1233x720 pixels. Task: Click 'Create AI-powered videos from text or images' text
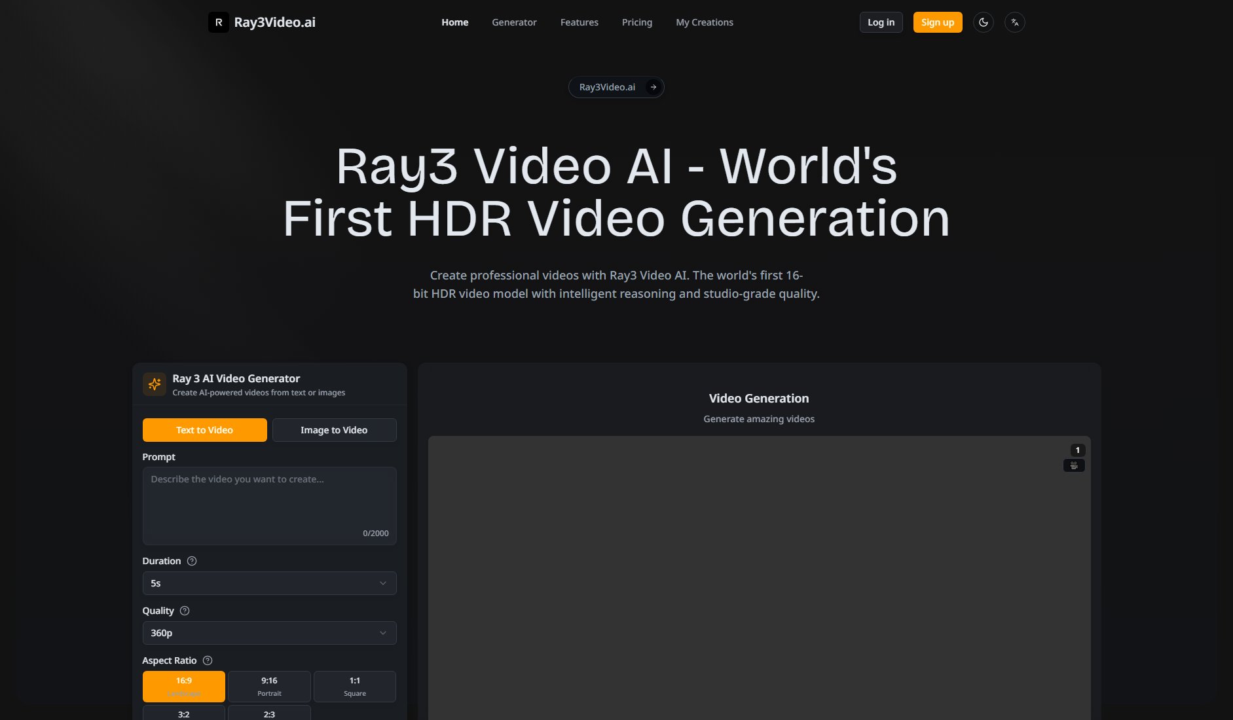259,393
